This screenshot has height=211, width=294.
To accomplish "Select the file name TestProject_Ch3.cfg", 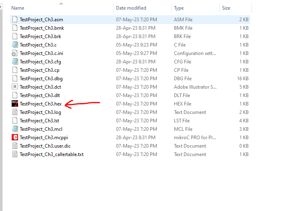I will coord(40,62).
